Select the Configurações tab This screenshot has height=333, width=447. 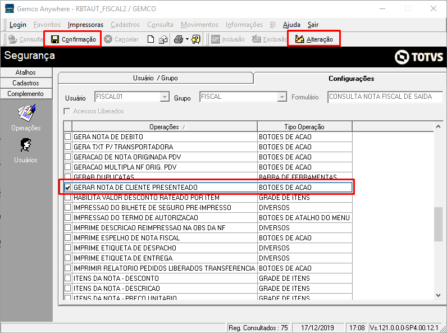pyautogui.click(x=351, y=79)
